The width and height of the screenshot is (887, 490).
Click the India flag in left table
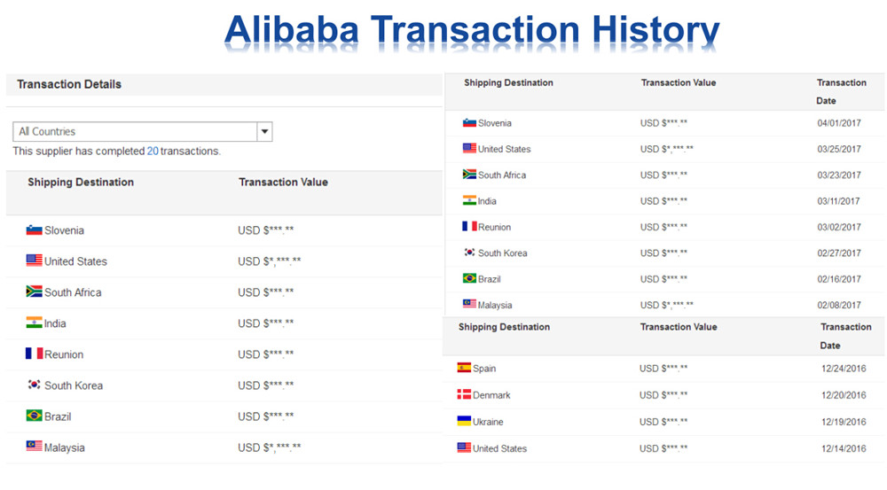click(x=34, y=323)
